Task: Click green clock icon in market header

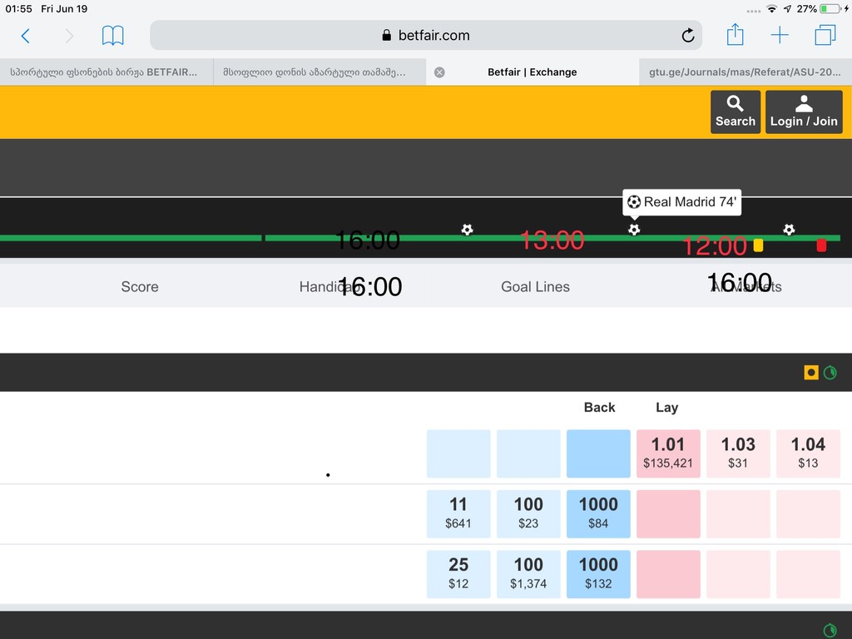Action: (x=830, y=372)
